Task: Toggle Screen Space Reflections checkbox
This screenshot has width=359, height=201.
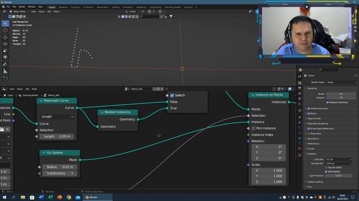Action: point(309,128)
